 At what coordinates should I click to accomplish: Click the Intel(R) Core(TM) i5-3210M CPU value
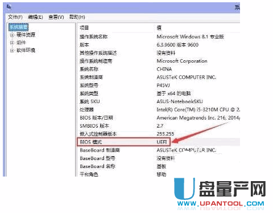198,110
